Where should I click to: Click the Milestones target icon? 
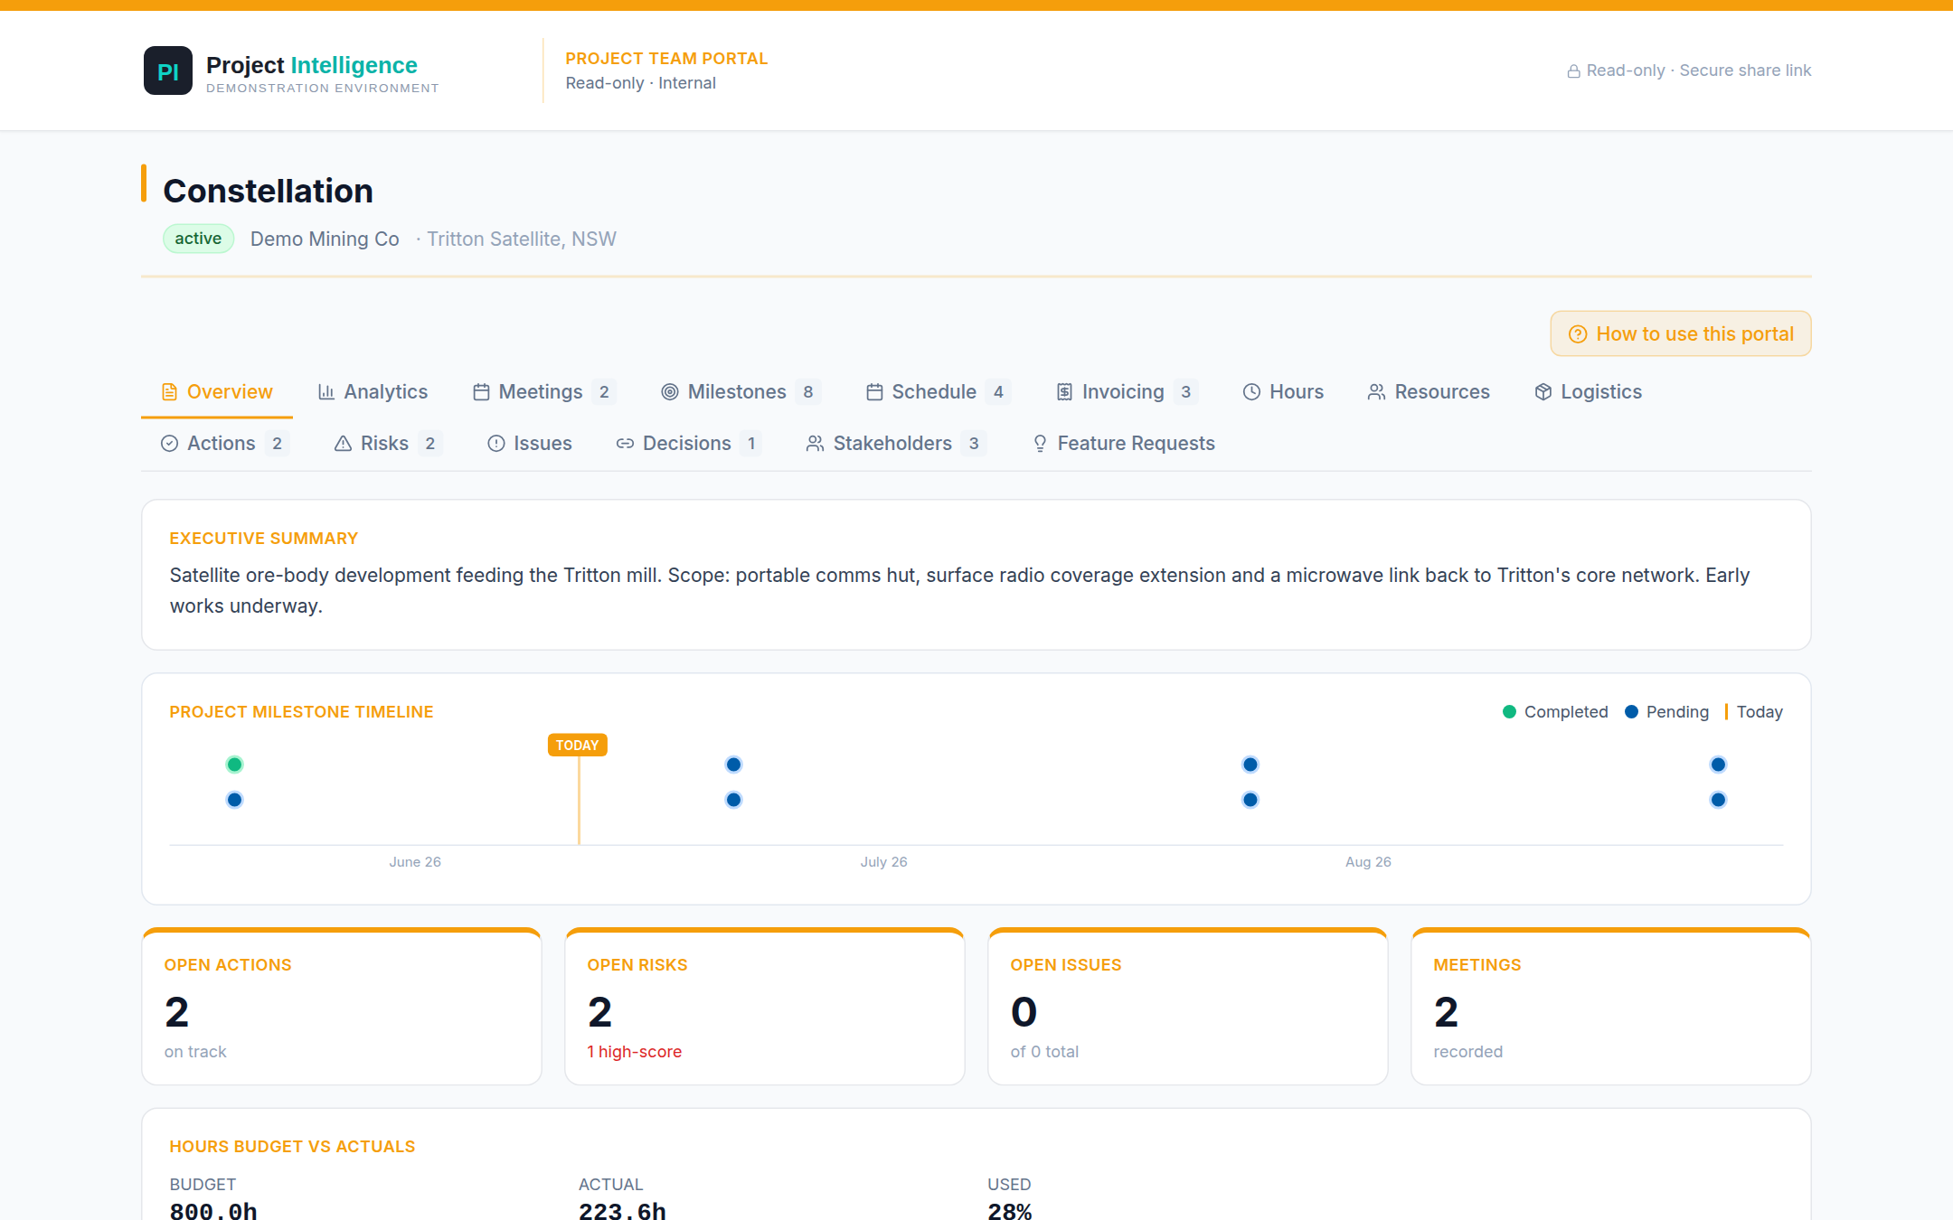pyautogui.click(x=670, y=392)
